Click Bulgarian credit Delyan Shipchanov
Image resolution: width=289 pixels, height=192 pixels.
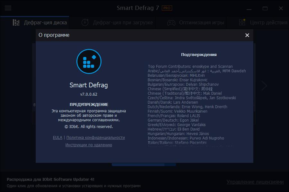point(183,84)
